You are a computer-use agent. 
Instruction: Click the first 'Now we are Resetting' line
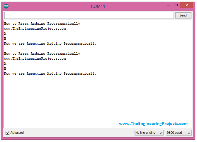50,44
